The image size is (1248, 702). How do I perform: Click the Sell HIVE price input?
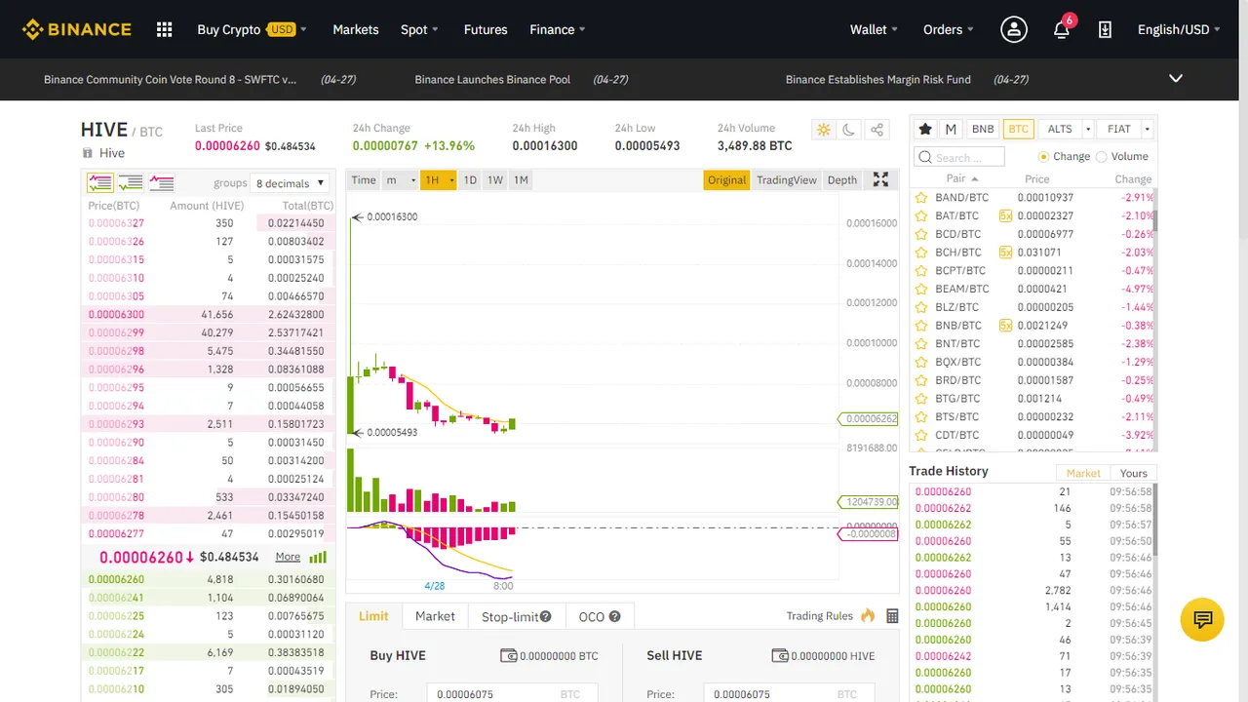pos(790,693)
